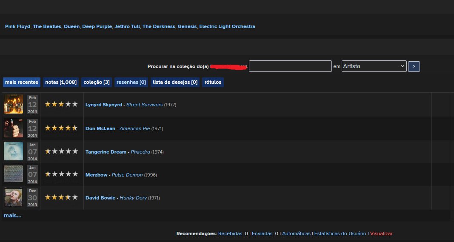The height and width of the screenshot is (242, 454).
Task: Focus the collection search text field
Action: pyautogui.click(x=290, y=66)
